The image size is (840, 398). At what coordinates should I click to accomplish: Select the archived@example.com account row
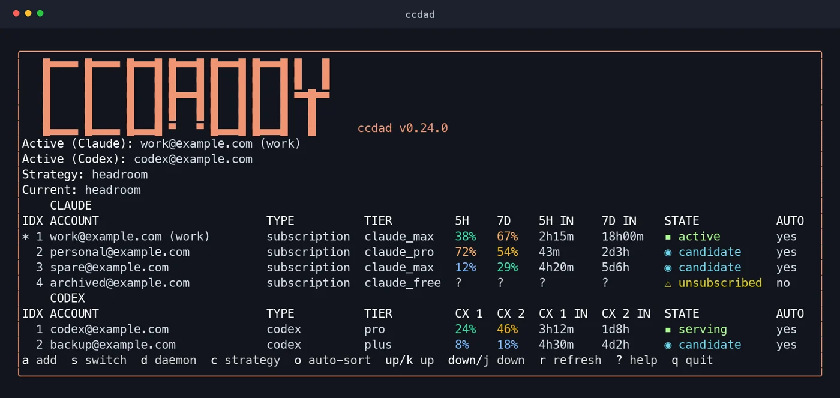tap(413, 283)
